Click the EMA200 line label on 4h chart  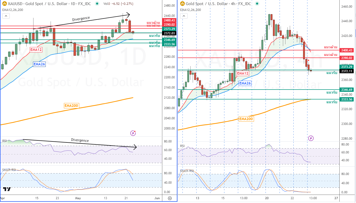point(246,119)
